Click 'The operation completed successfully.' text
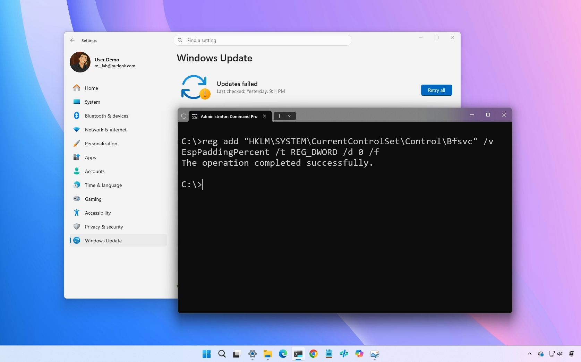Viewport: 581px width, 362px height. (277, 163)
